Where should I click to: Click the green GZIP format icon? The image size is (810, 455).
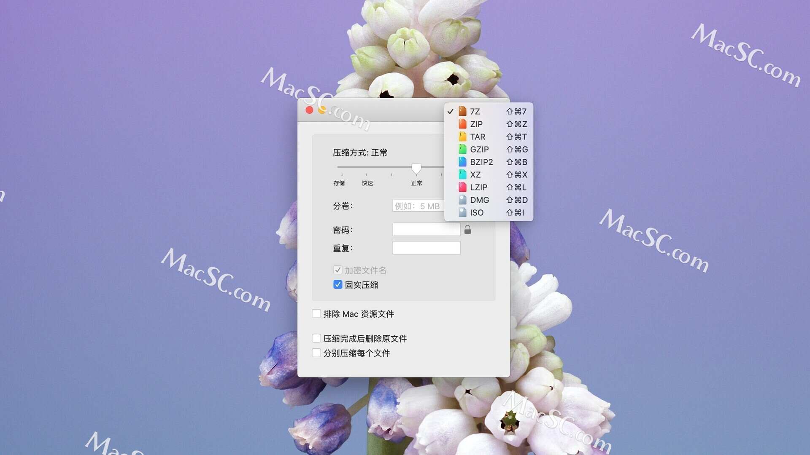click(462, 149)
